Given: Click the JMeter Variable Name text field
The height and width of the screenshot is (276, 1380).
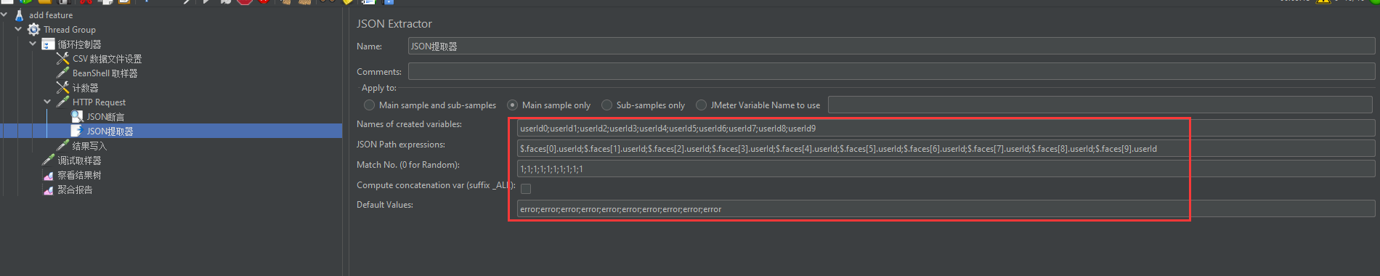Looking at the screenshot, I should tap(1100, 105).
